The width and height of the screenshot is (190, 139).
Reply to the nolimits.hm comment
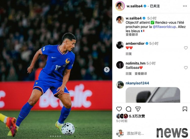click(129, 74)
